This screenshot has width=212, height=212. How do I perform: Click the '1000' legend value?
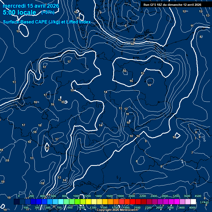[76, 196]
